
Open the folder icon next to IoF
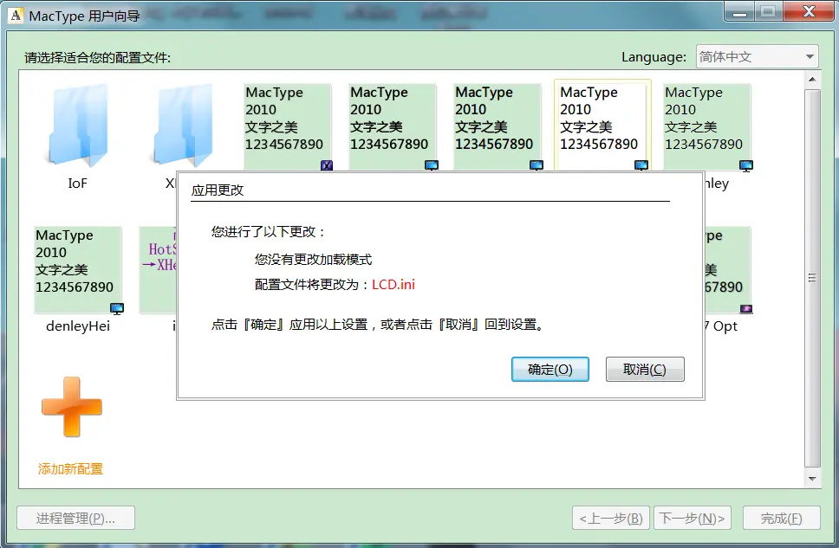tap(183, 126)
